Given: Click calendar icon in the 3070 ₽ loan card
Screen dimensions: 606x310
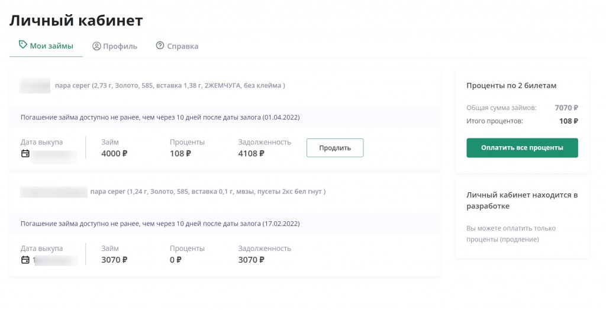Looking at the screenshot, I should click(25, 260).
